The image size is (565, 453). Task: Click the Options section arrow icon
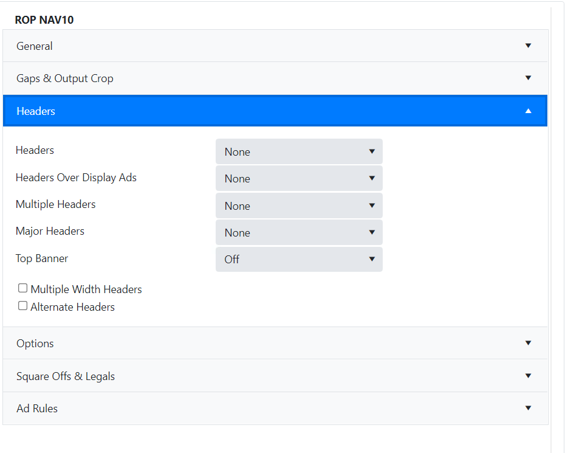pyautogui.click(x=528, y=343)
